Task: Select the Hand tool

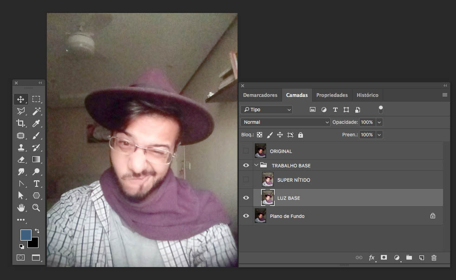Action: tap(21, 207)
